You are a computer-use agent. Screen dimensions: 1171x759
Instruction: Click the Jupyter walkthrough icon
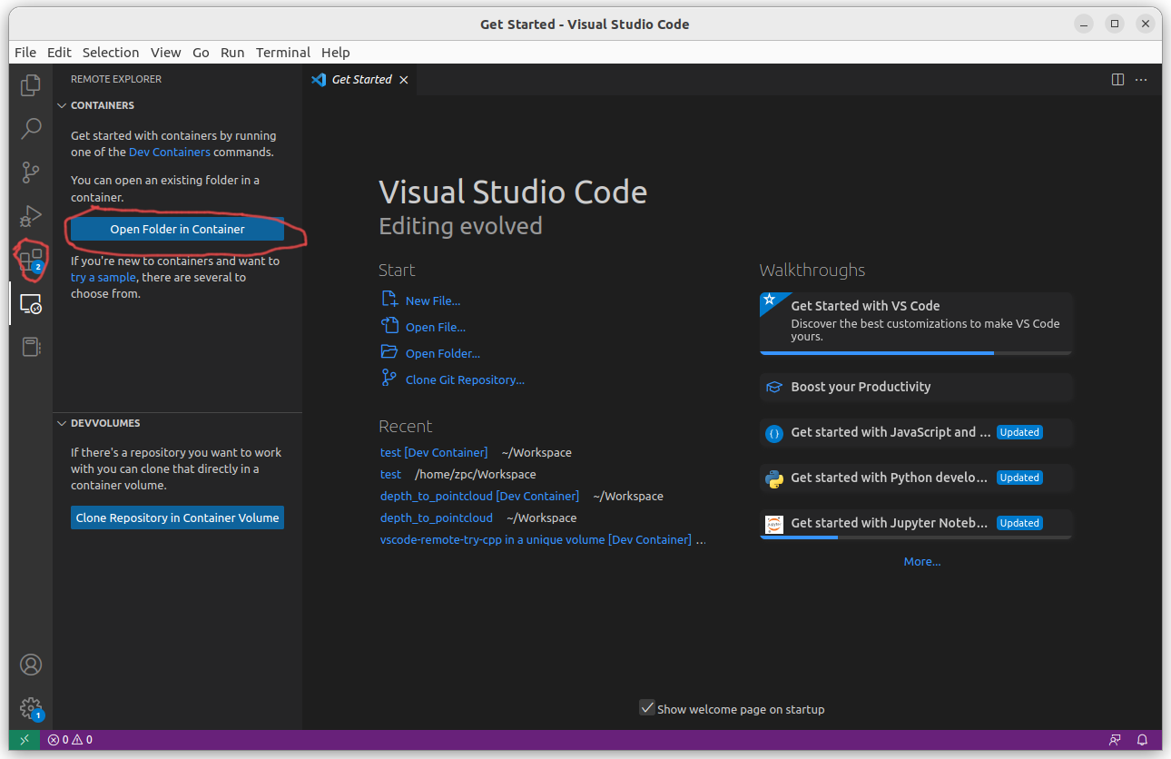(x=774, y=525)
